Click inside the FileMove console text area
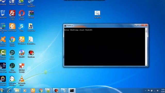This screenshot has width=165, height=93. (105, 47)
